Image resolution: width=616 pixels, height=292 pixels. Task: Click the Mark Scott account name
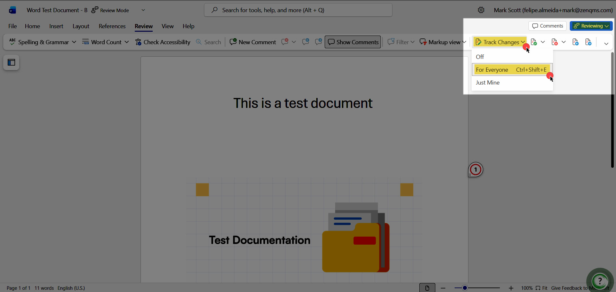pos(553,10)
